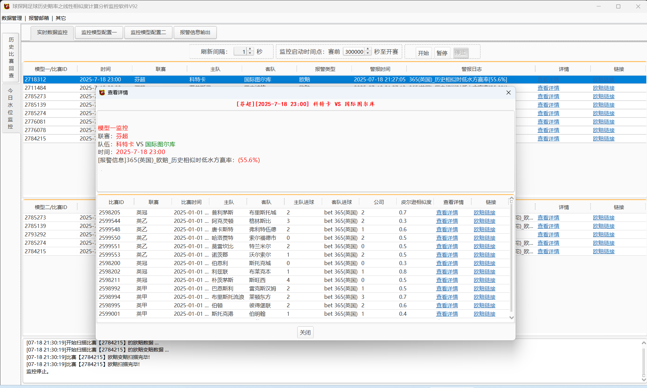Open 查看详情 link for match 2598200
Image resolution: width=647 pixels, height=388 pixels.
(447, 263)
